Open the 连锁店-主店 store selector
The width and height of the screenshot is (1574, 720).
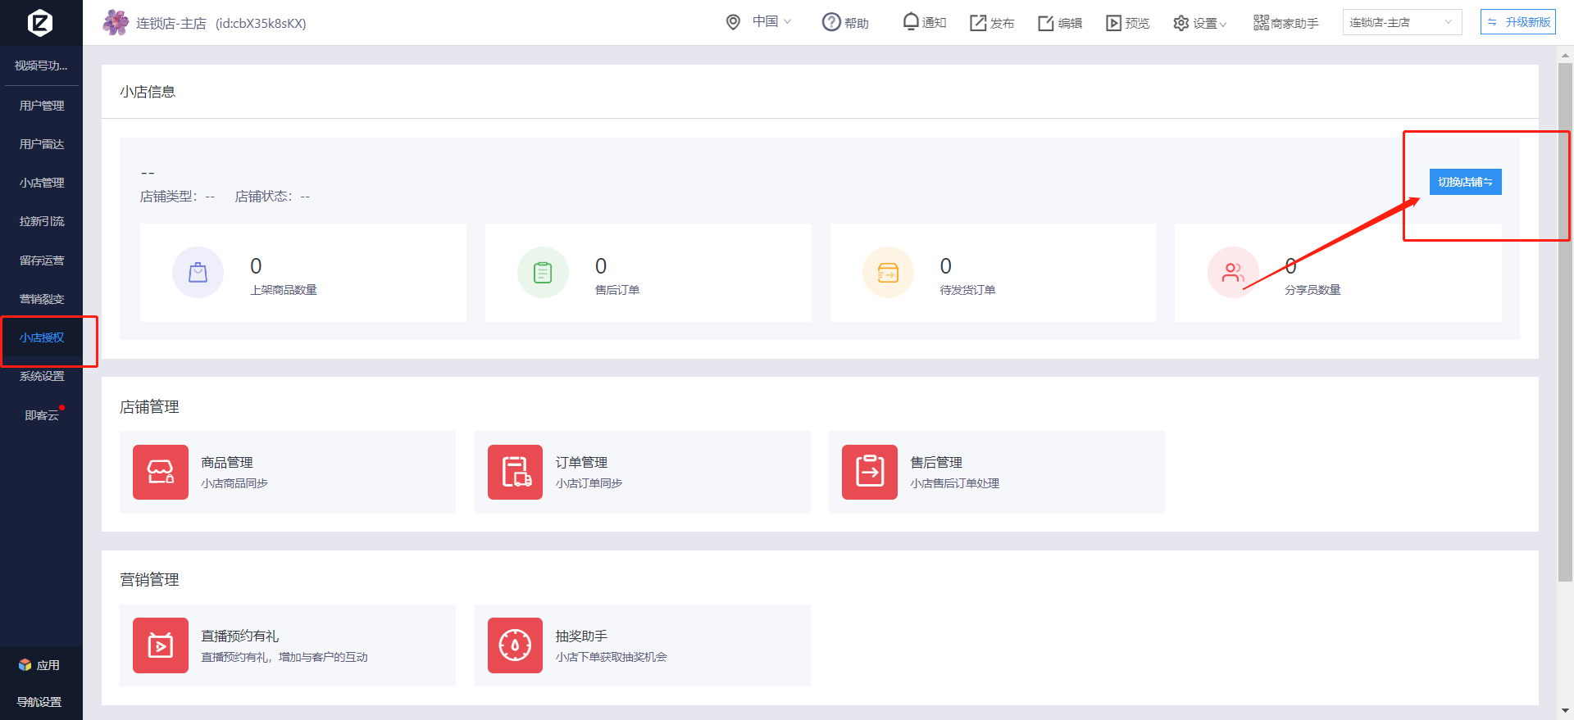(x=1402, y=22)
